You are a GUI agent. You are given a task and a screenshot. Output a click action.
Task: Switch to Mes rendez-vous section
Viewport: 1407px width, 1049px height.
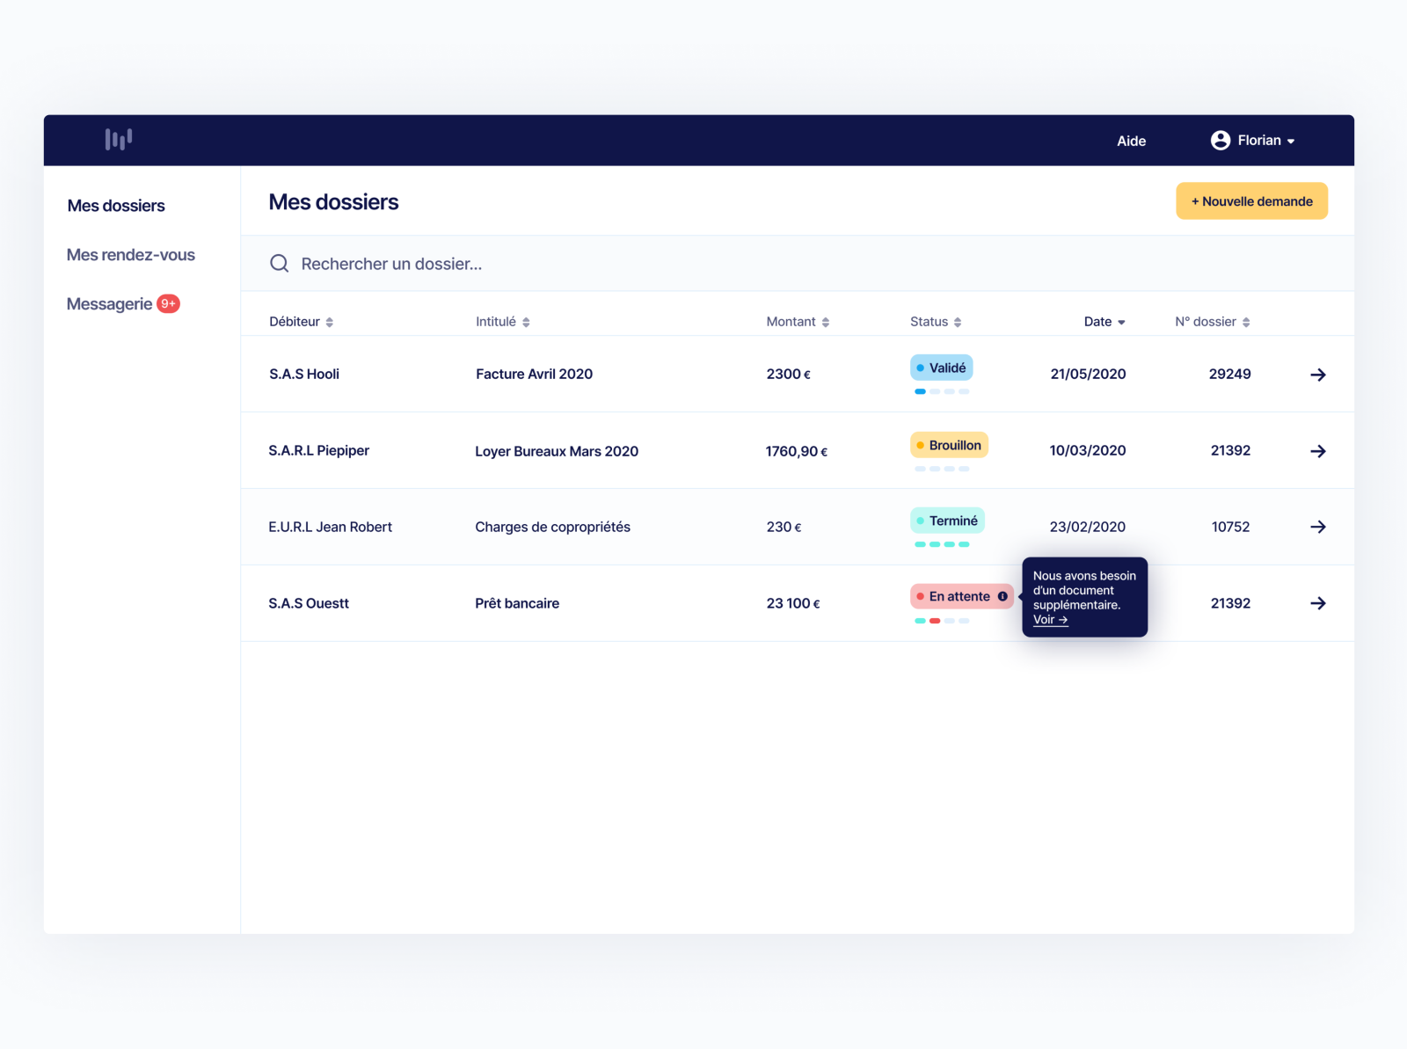[130, 254]
